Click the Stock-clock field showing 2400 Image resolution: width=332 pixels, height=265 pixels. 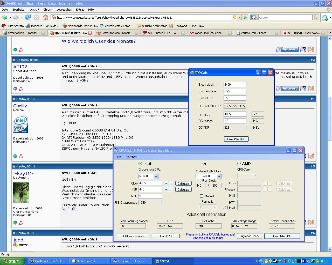coord(235,85)
